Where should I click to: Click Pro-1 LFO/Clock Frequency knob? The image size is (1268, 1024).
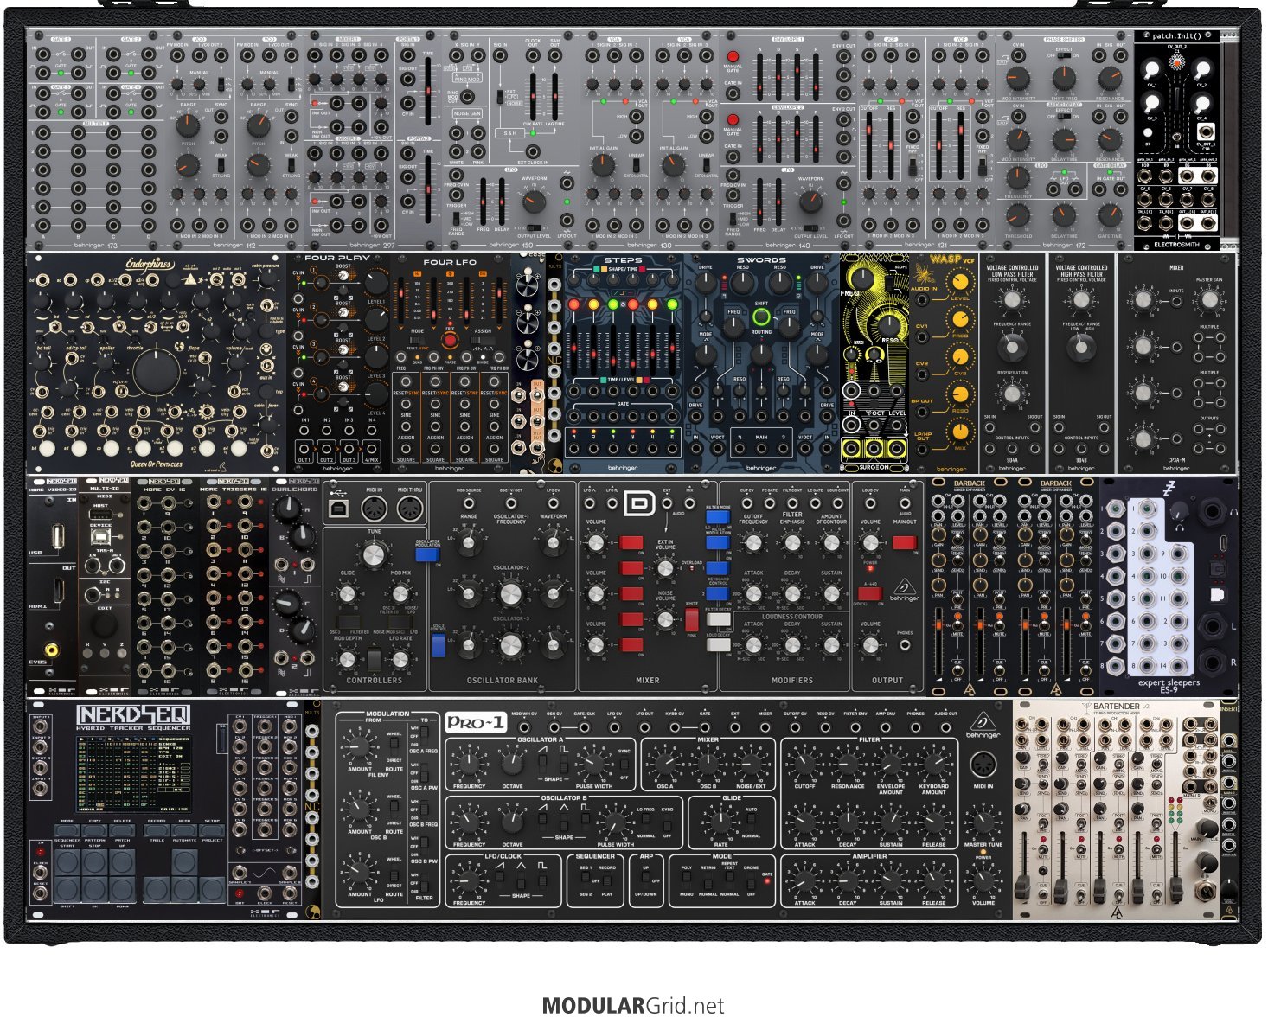470,879
